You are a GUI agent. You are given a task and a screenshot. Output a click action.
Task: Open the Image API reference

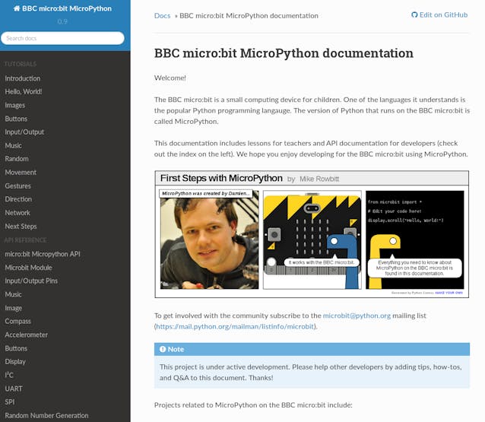[x=13, y=308]
